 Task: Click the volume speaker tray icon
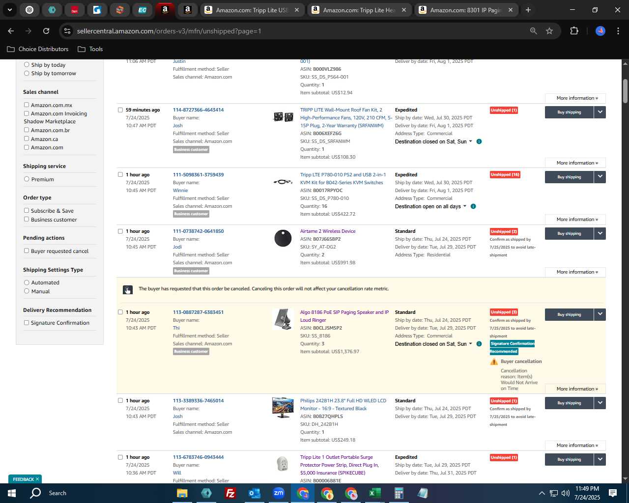(x=566, y=493)
